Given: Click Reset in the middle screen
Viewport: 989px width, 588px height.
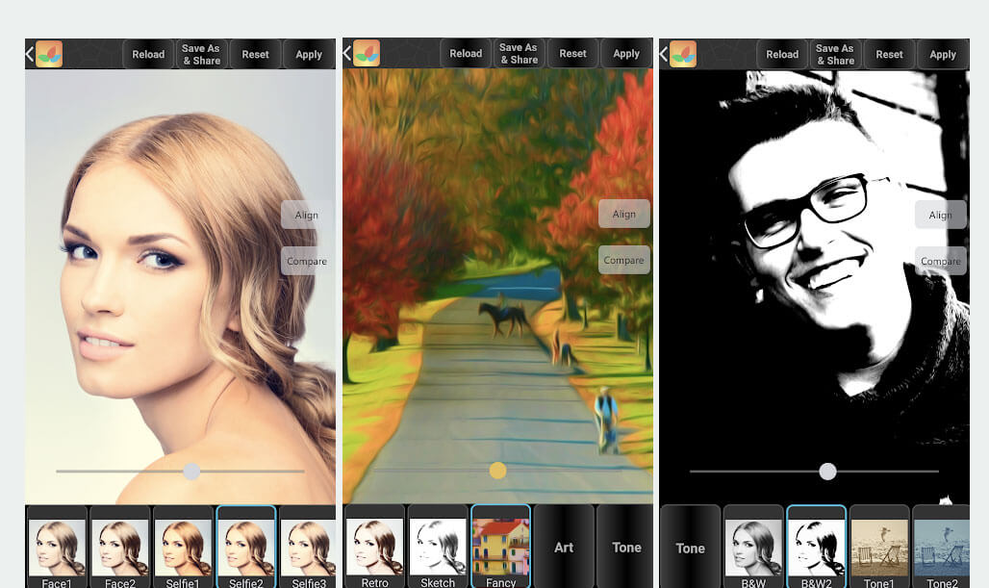Looking at the screenshot, I should [572, 54].
